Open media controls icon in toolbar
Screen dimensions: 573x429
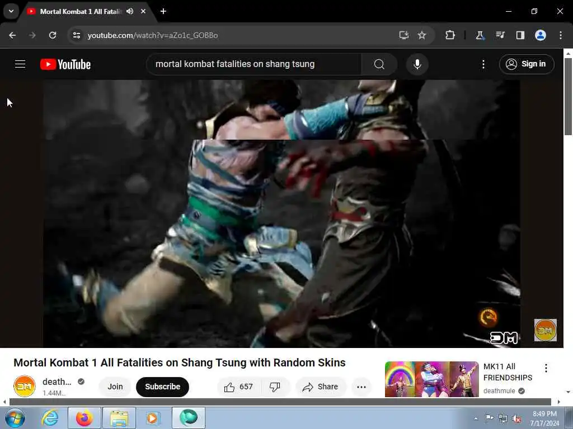tap(500, 35)
